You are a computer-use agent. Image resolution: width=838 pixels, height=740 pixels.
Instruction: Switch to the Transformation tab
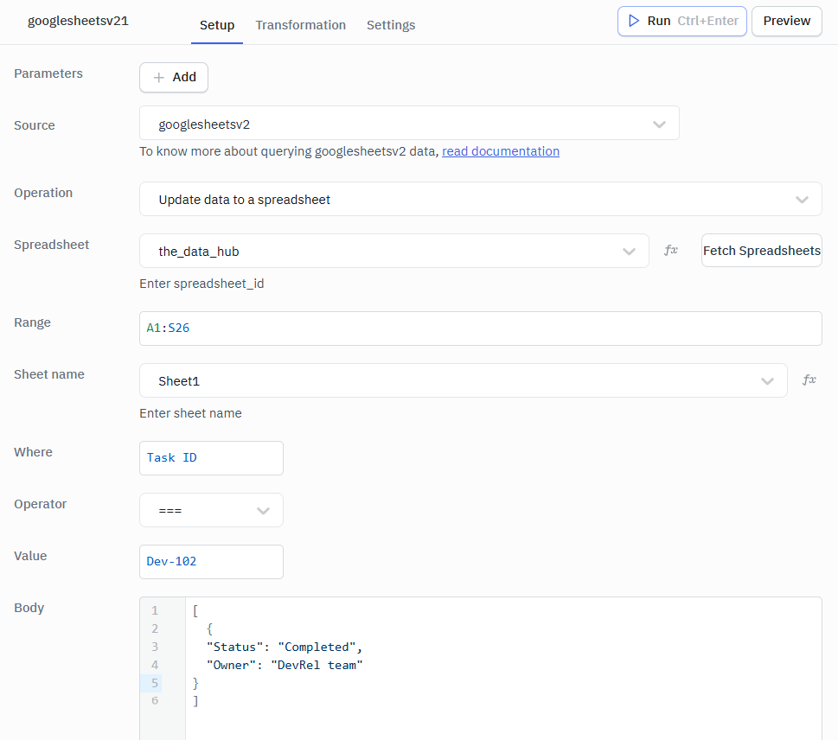(x=300, y=25)
